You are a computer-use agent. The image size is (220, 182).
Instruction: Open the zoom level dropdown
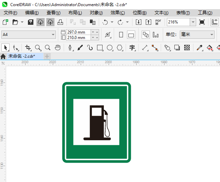coord(193,22)
